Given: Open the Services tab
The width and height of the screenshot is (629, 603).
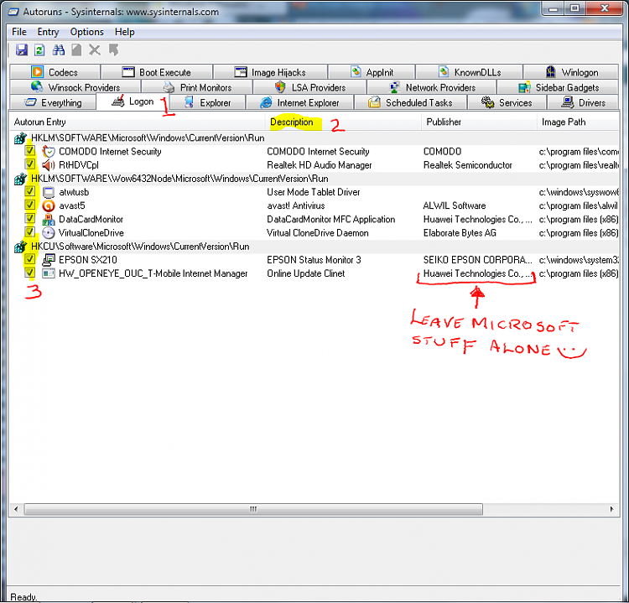Looking at the screenshot, I should click(507, 102).
